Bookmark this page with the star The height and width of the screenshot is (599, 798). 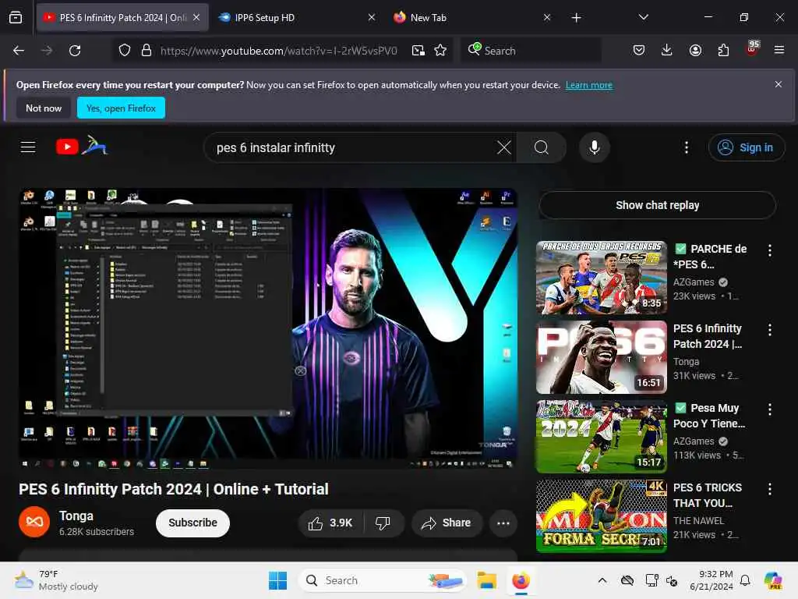441,51
